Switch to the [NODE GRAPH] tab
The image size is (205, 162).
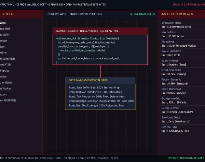79,14
